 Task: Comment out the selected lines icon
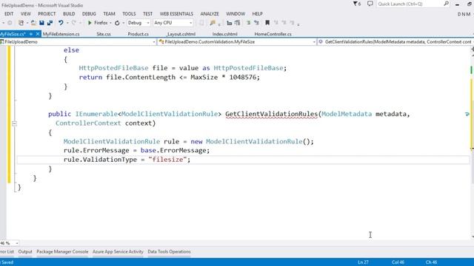[x=248, y=23]
